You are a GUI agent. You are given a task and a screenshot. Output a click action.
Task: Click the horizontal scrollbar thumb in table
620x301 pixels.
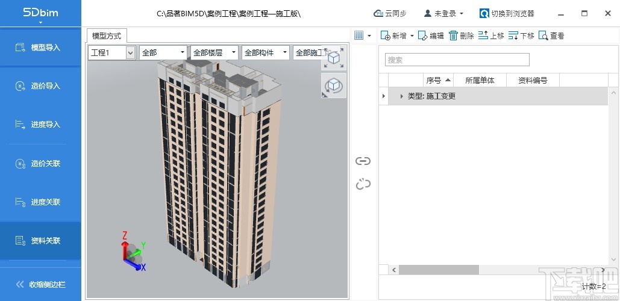(x=439, y=270)
